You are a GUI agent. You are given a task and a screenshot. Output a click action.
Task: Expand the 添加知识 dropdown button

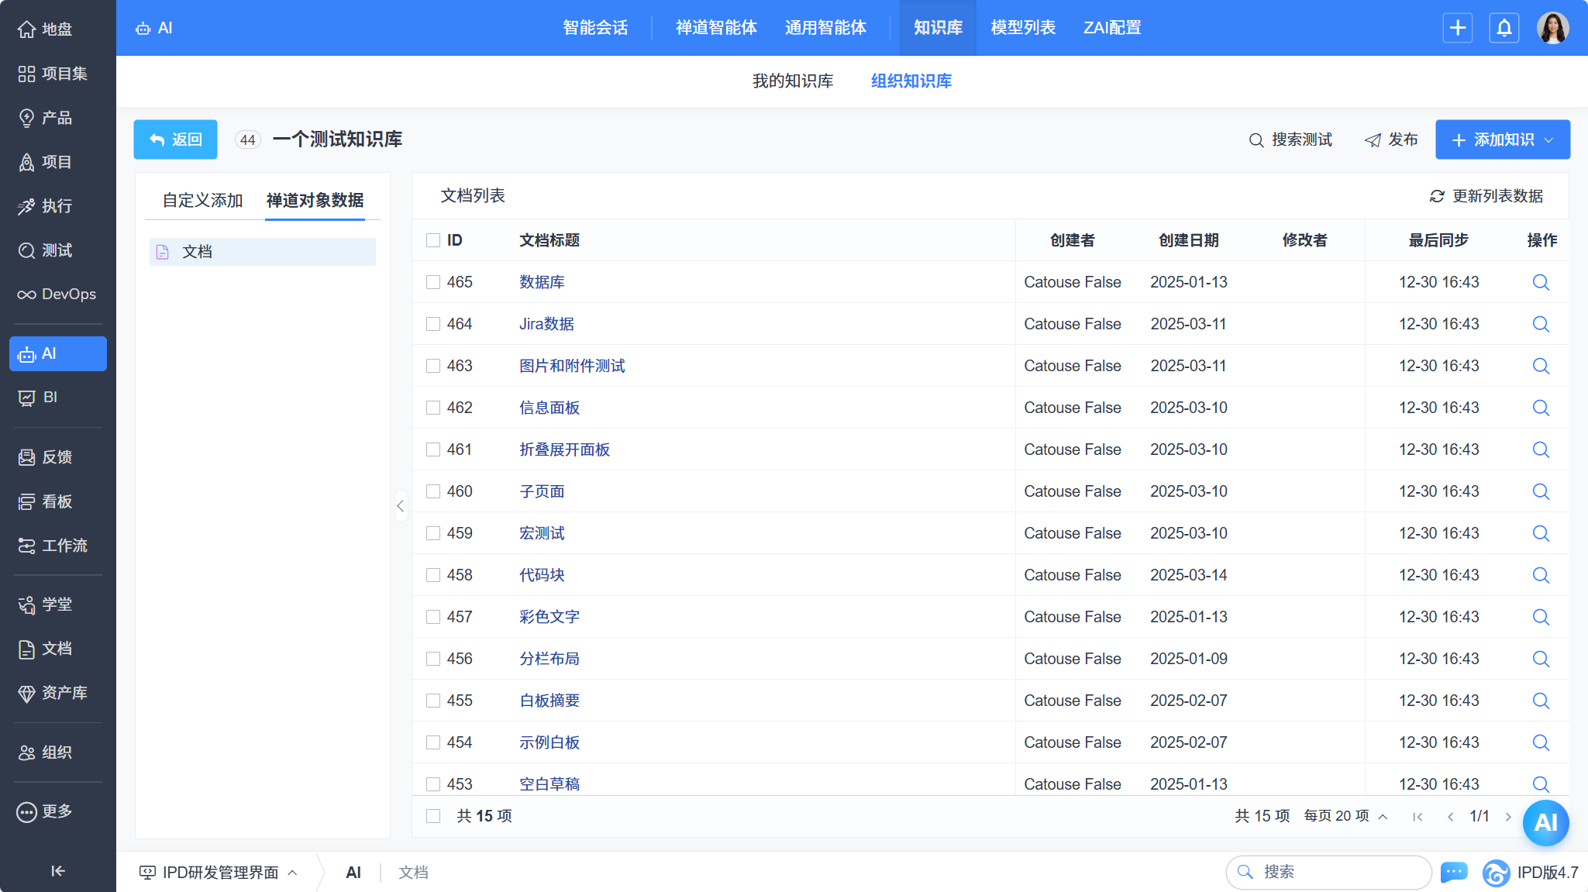[x=1548, y=139]
